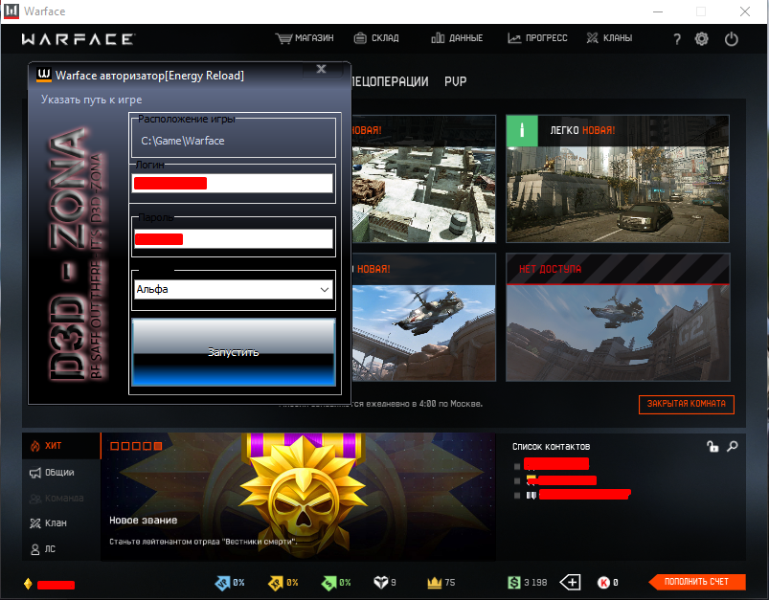Open the МАГАЗИН store link
The height and width of the screenshot is (600, 769).
(314, 38)
